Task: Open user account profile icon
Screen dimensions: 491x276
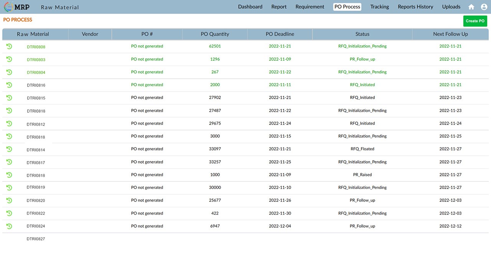Action: pos(484,7)
